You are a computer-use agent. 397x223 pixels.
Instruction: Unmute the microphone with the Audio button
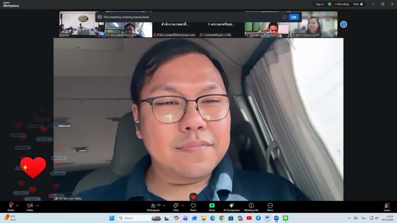point(10,206)
